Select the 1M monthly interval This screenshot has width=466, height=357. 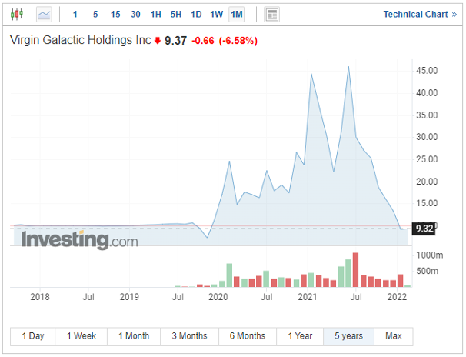pyautogui.click(x=237, y=15)
